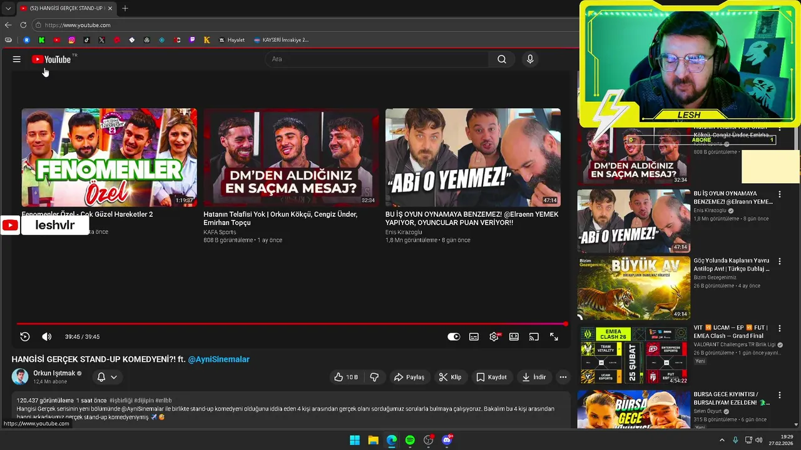Cast the video to a TV
The image size is (801, 450).
click(534, 337)
